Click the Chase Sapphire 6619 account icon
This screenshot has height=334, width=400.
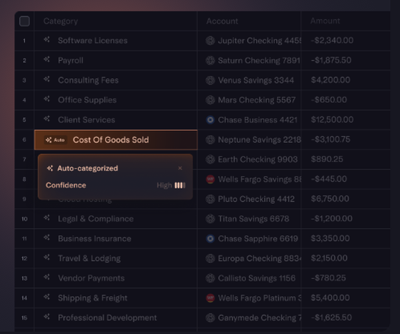click(x=210, y=239)
